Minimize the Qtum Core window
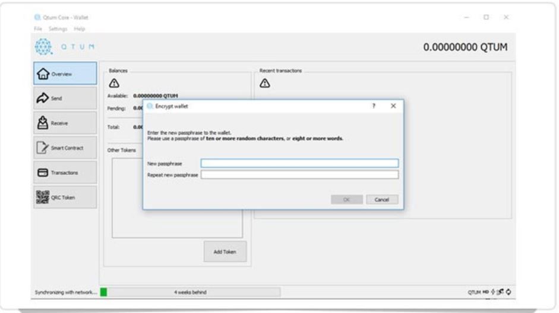This screenshot has height=313, width=559. (467, 17)
